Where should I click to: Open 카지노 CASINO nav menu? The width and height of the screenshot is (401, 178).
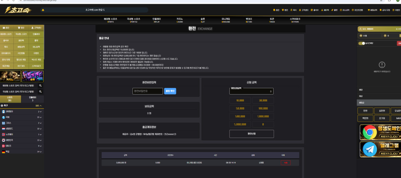click(x=180, y=20)
